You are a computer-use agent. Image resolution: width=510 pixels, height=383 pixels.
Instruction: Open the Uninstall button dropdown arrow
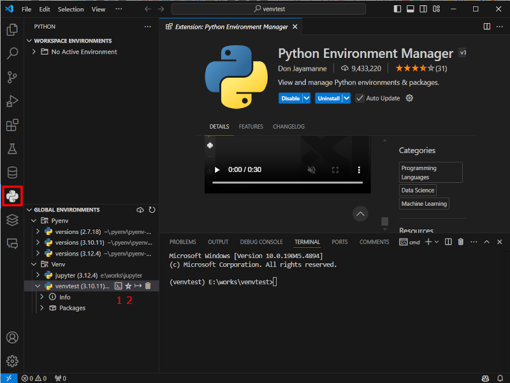click(x=347, y=98)
